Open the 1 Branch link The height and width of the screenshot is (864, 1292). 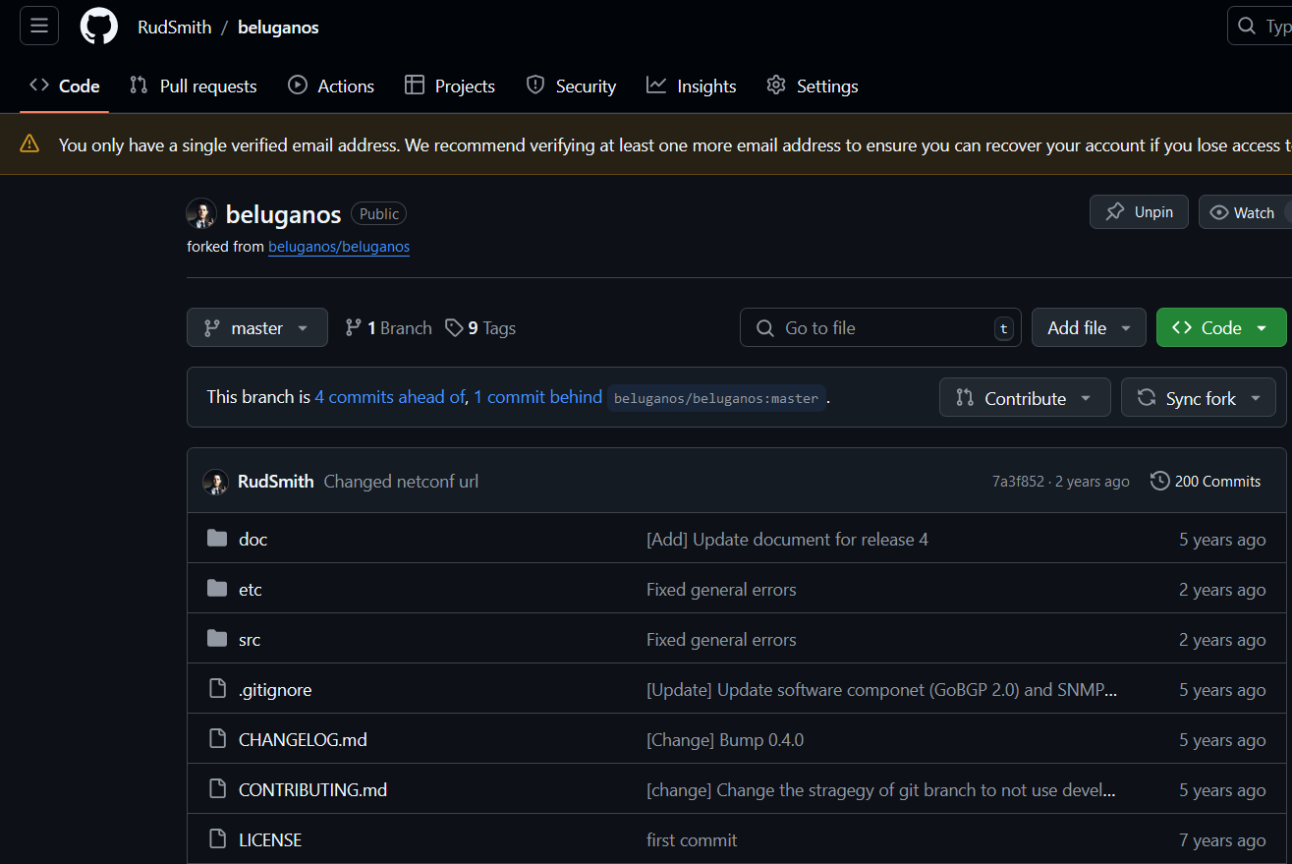point(388,328)
